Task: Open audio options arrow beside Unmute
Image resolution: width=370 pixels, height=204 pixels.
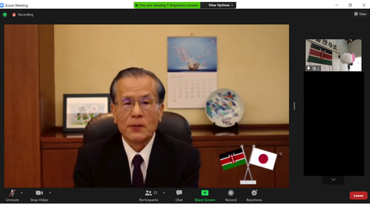Action: (x=22, y=193)
